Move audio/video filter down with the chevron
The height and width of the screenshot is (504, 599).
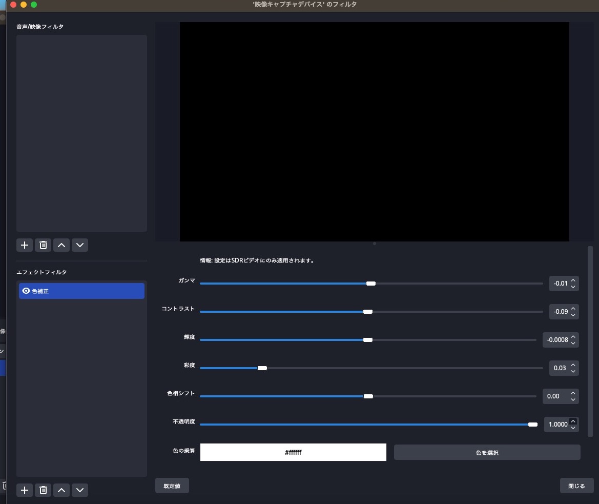click(80, 245)
